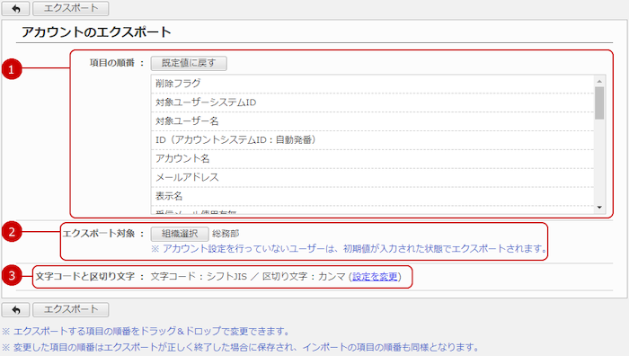Click the list scrollbar up arrow
Viewport: 629px width, 356px height.
tap(599, 81)
